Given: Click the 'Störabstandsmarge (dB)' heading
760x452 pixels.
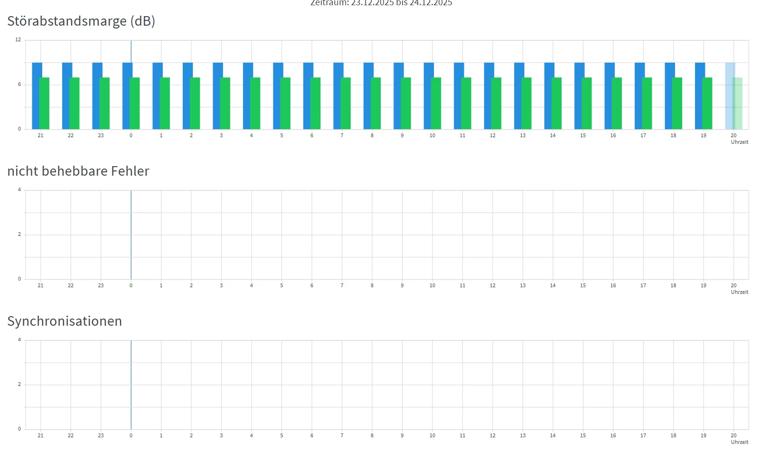Looking at the screenshot, I should (81, 21).
